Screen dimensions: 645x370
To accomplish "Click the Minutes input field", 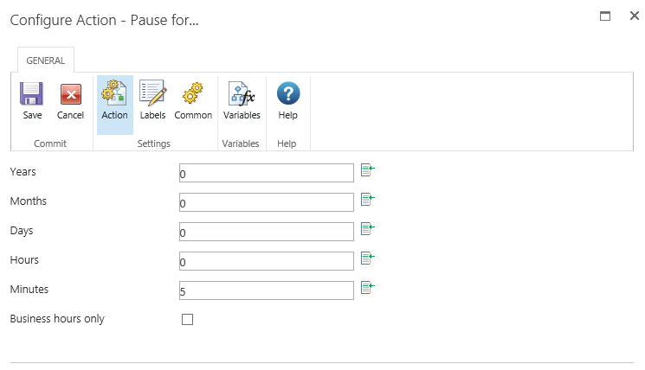I will [267, 291].
